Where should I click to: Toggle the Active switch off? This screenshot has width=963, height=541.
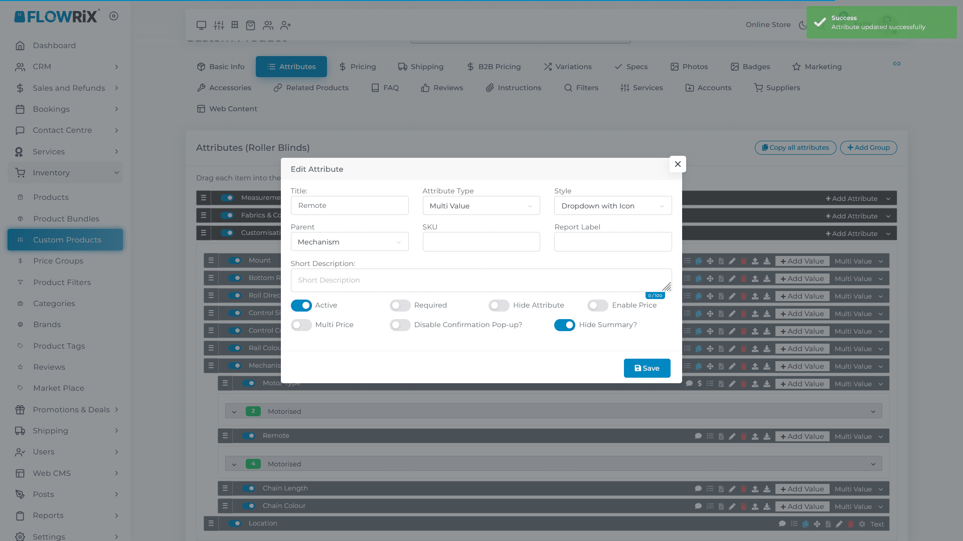tap(301, 306)
